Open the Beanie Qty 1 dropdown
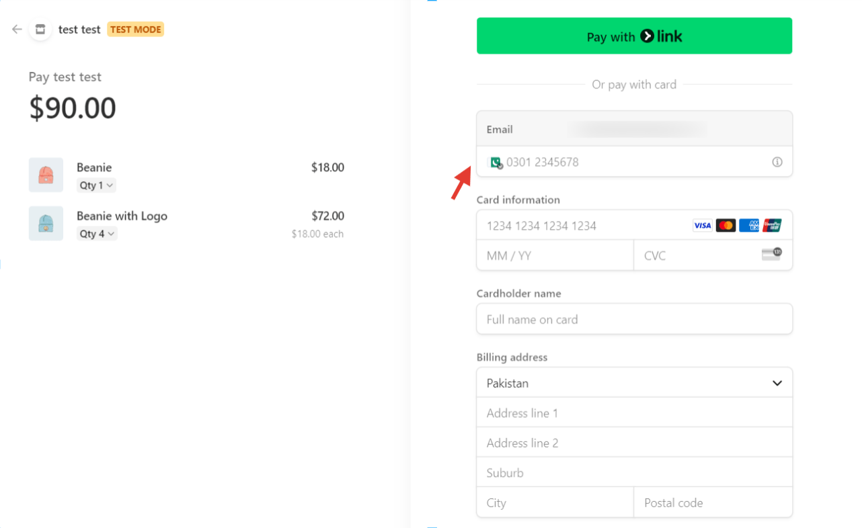 coord(96,185)
